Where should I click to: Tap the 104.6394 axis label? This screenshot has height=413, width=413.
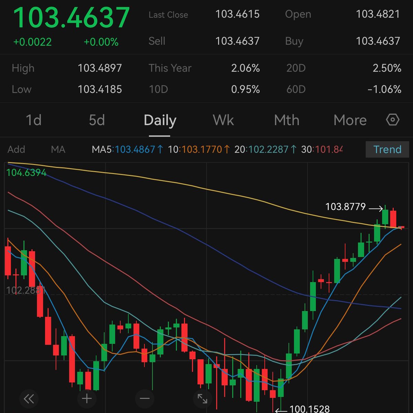coord(26,172)
